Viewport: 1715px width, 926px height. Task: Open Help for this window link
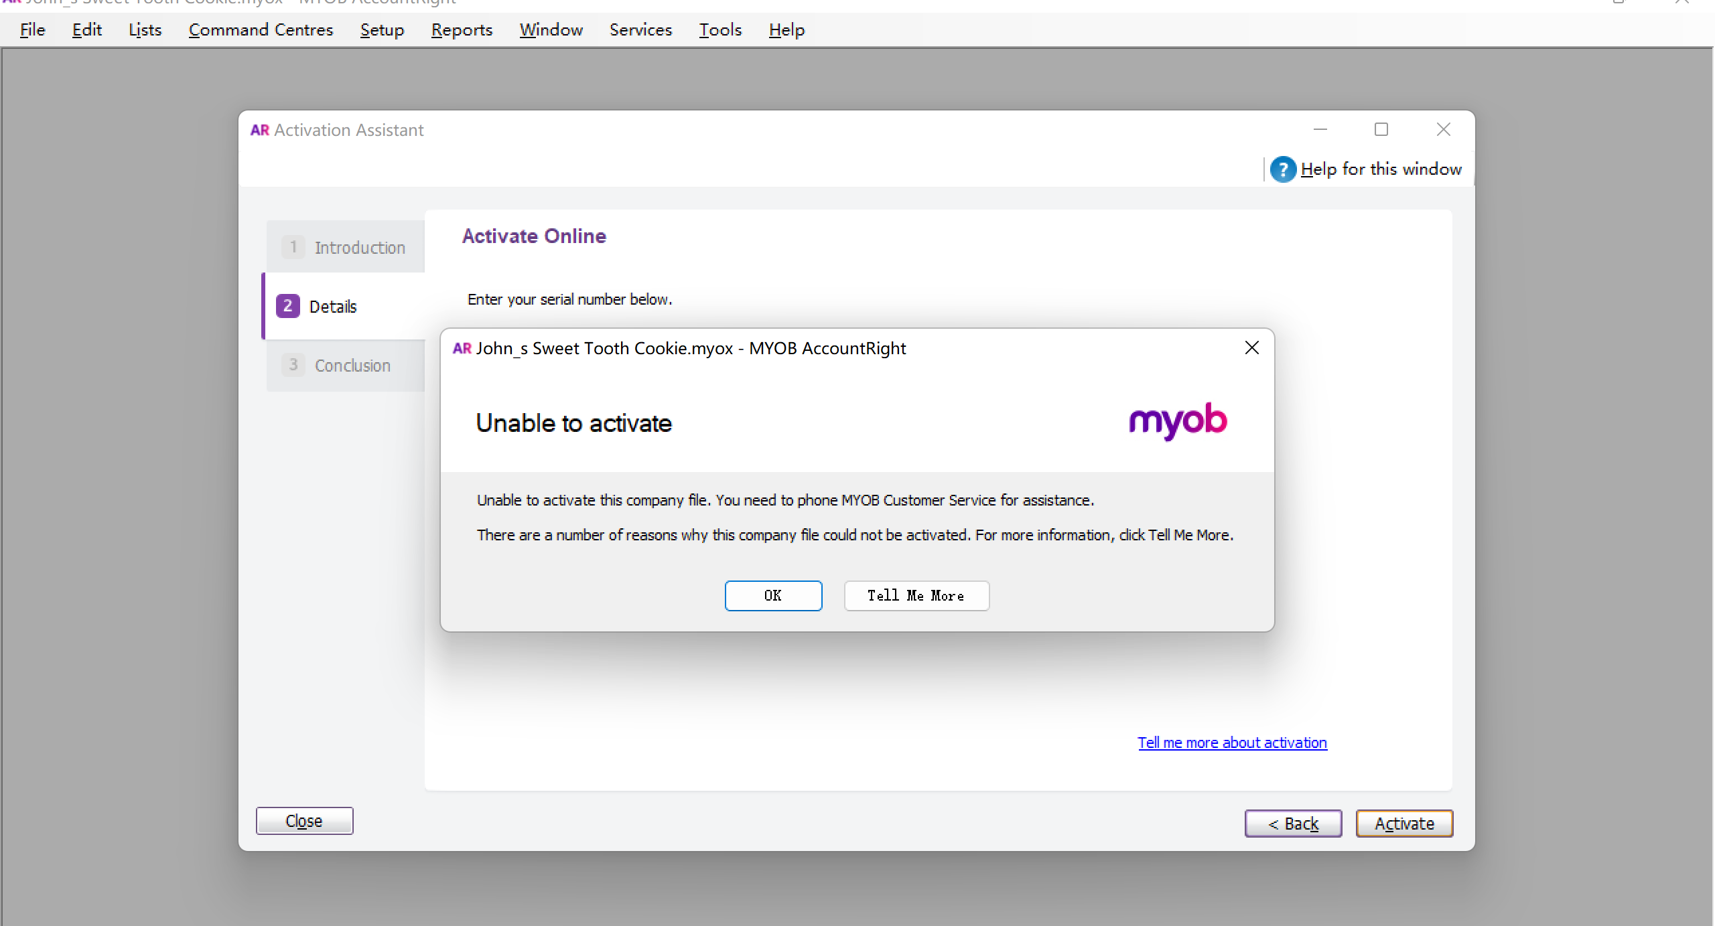click(x=1381, y=169)
